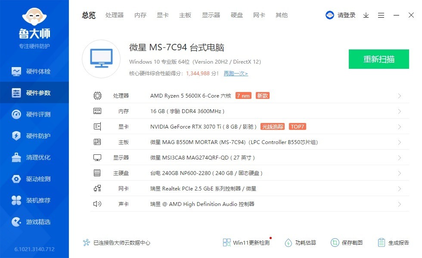
Task: Expand the 处理器 AMD Ryzen row details
Action: (x=400, y=95)
